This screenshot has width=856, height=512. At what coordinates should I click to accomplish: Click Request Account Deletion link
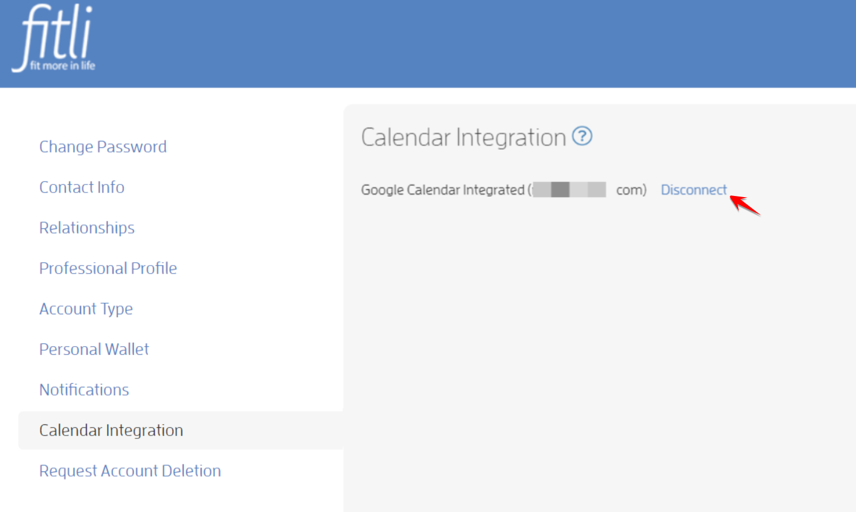point(130,471)
